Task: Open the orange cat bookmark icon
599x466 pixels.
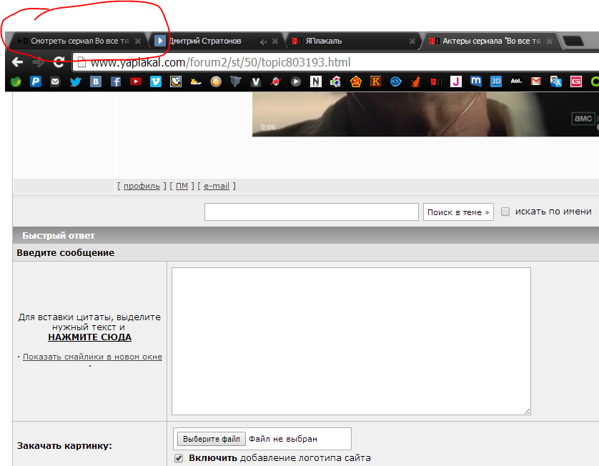Action: pyautogui.click(x=415, y=81)
